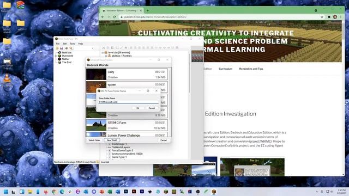Click the magnifier Find toolbar icon in ToolChest
Viewport: 349px width, 196px height.
71,48
